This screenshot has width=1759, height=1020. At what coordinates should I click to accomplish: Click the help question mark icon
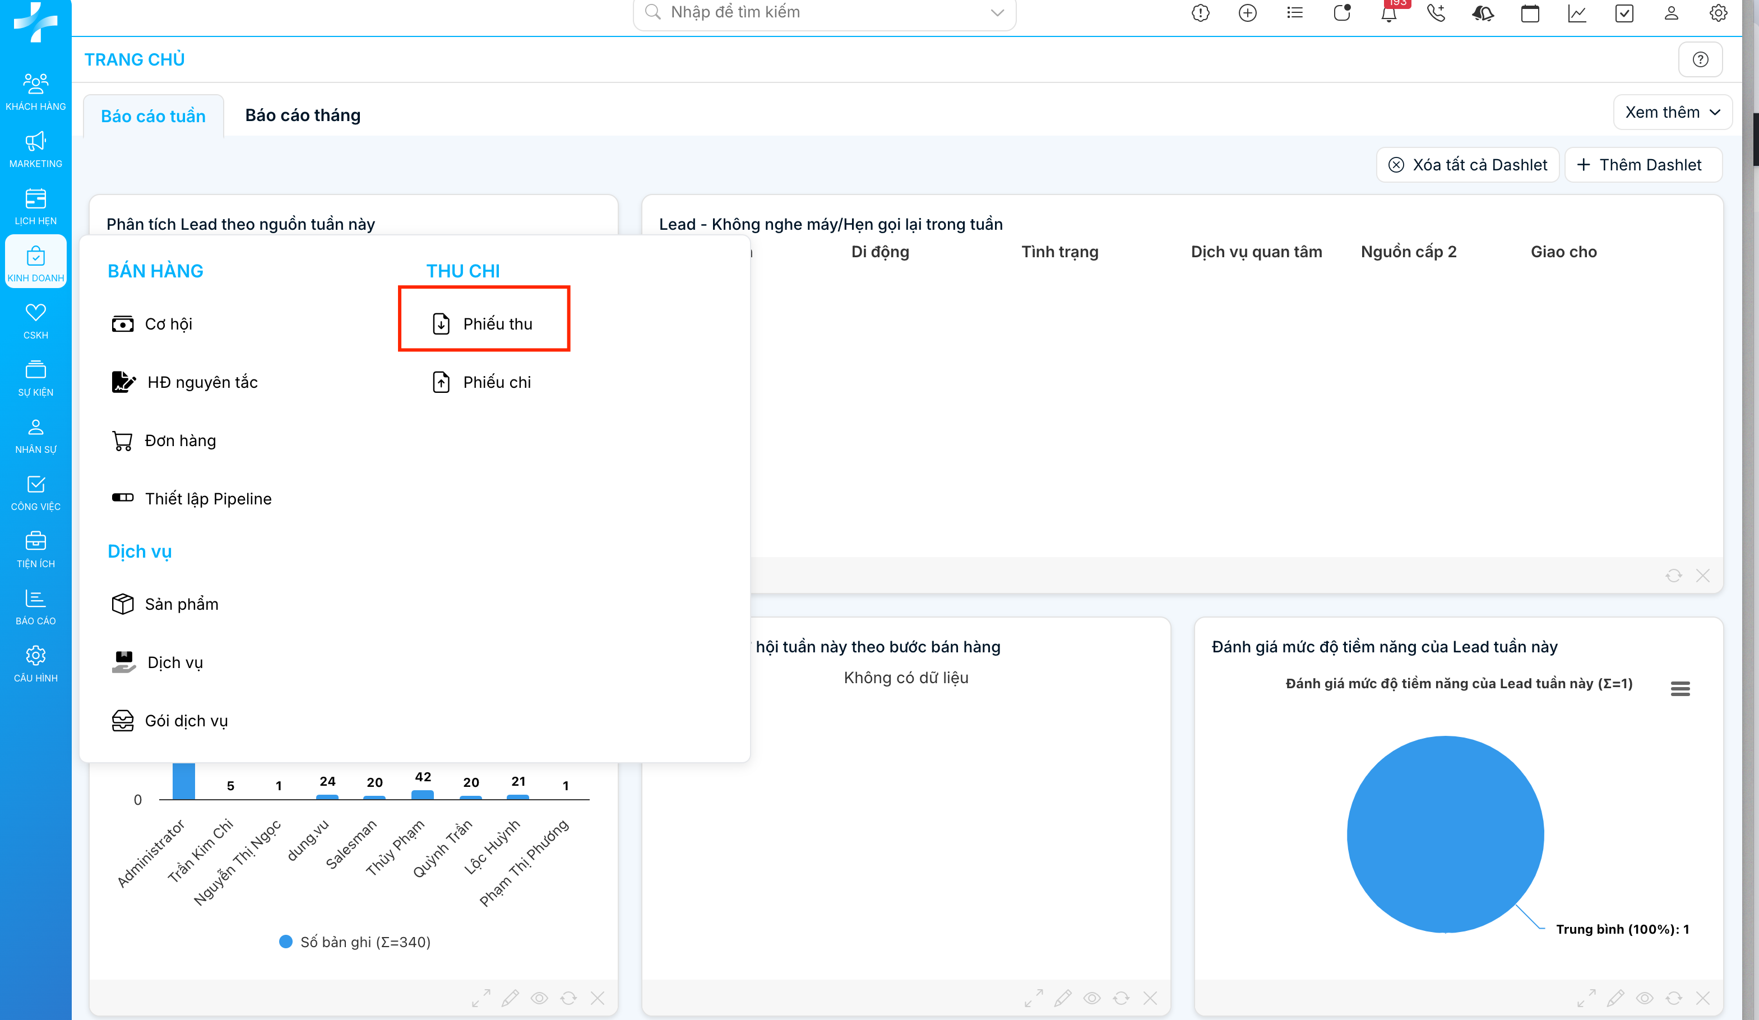pos(1700,59)
